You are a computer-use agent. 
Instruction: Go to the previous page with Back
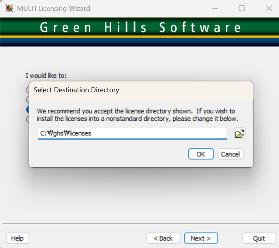[x=163, y=238]
